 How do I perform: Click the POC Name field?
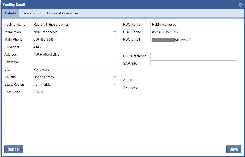[193, 25]
